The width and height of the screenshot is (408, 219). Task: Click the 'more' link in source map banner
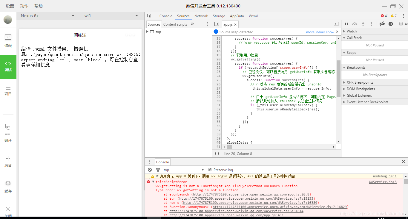pyautogui.click(x=310, y=32)
